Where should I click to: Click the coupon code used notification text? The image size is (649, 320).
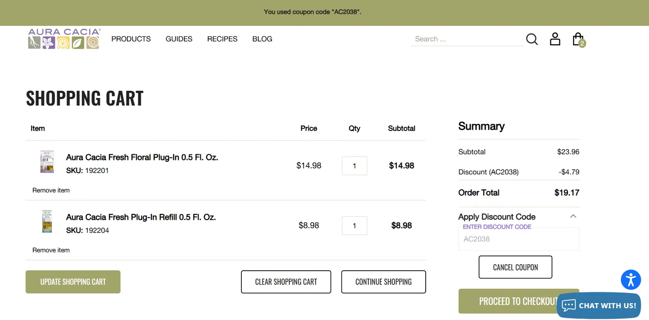[312, 12]
